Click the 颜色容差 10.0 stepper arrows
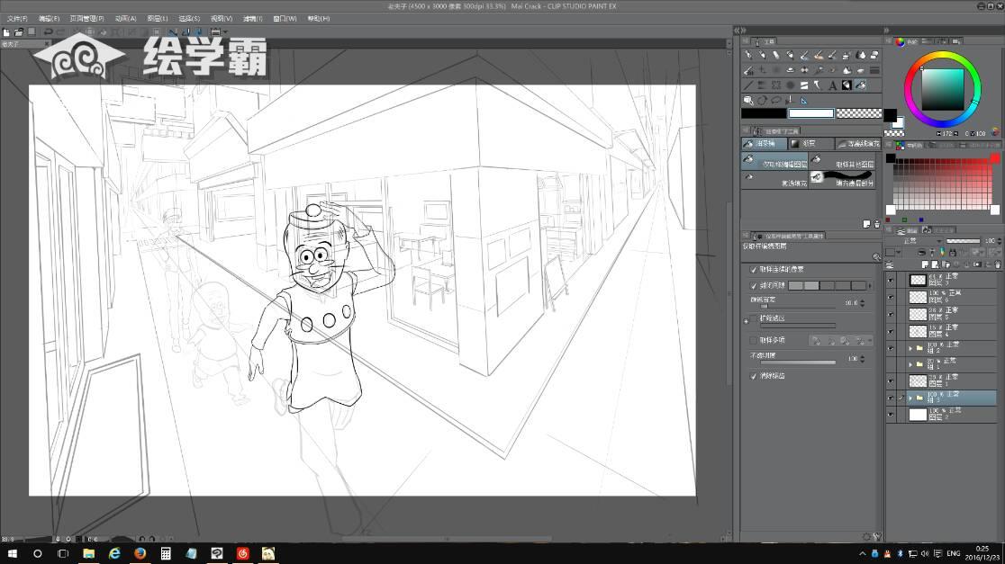This screenshot has height=564, width=1005. 862,303
